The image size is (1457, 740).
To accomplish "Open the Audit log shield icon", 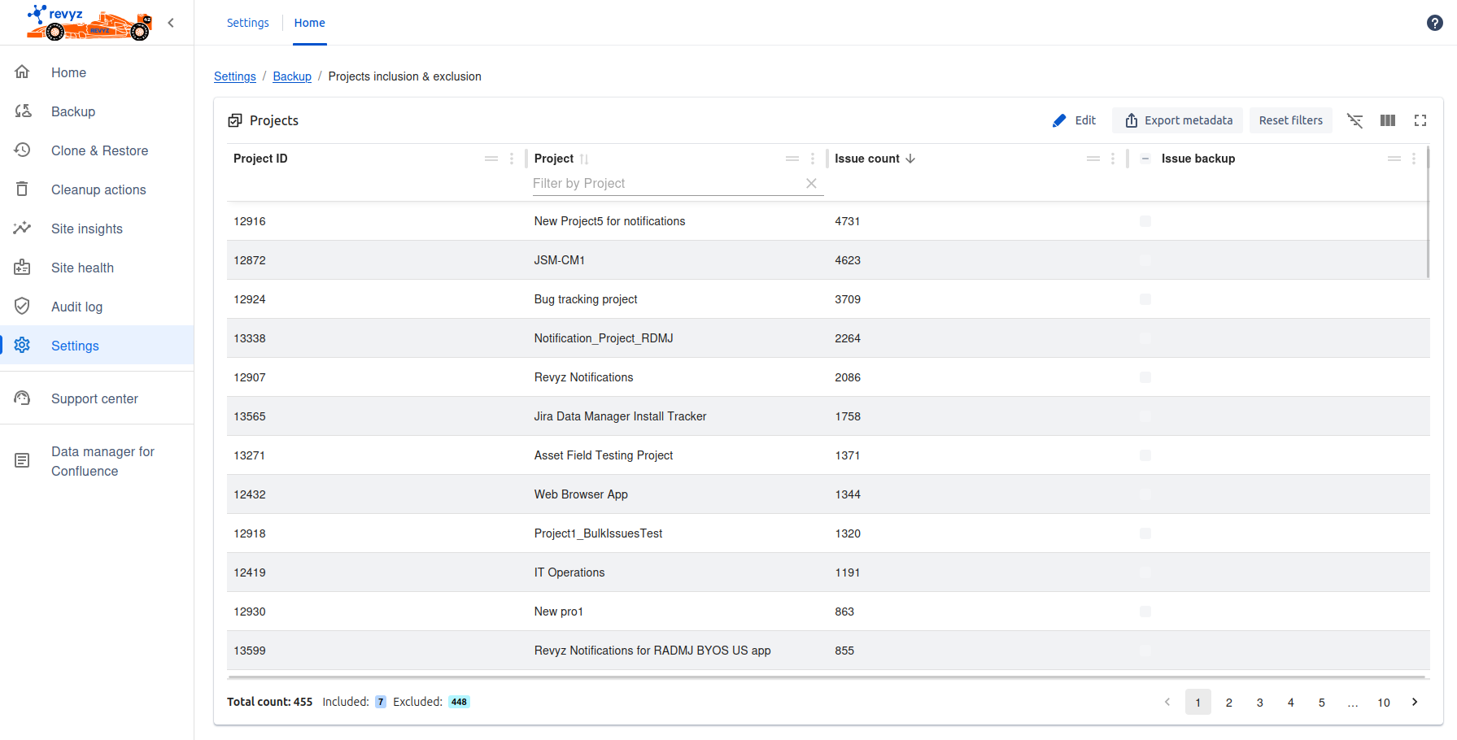I will point(23,307).
